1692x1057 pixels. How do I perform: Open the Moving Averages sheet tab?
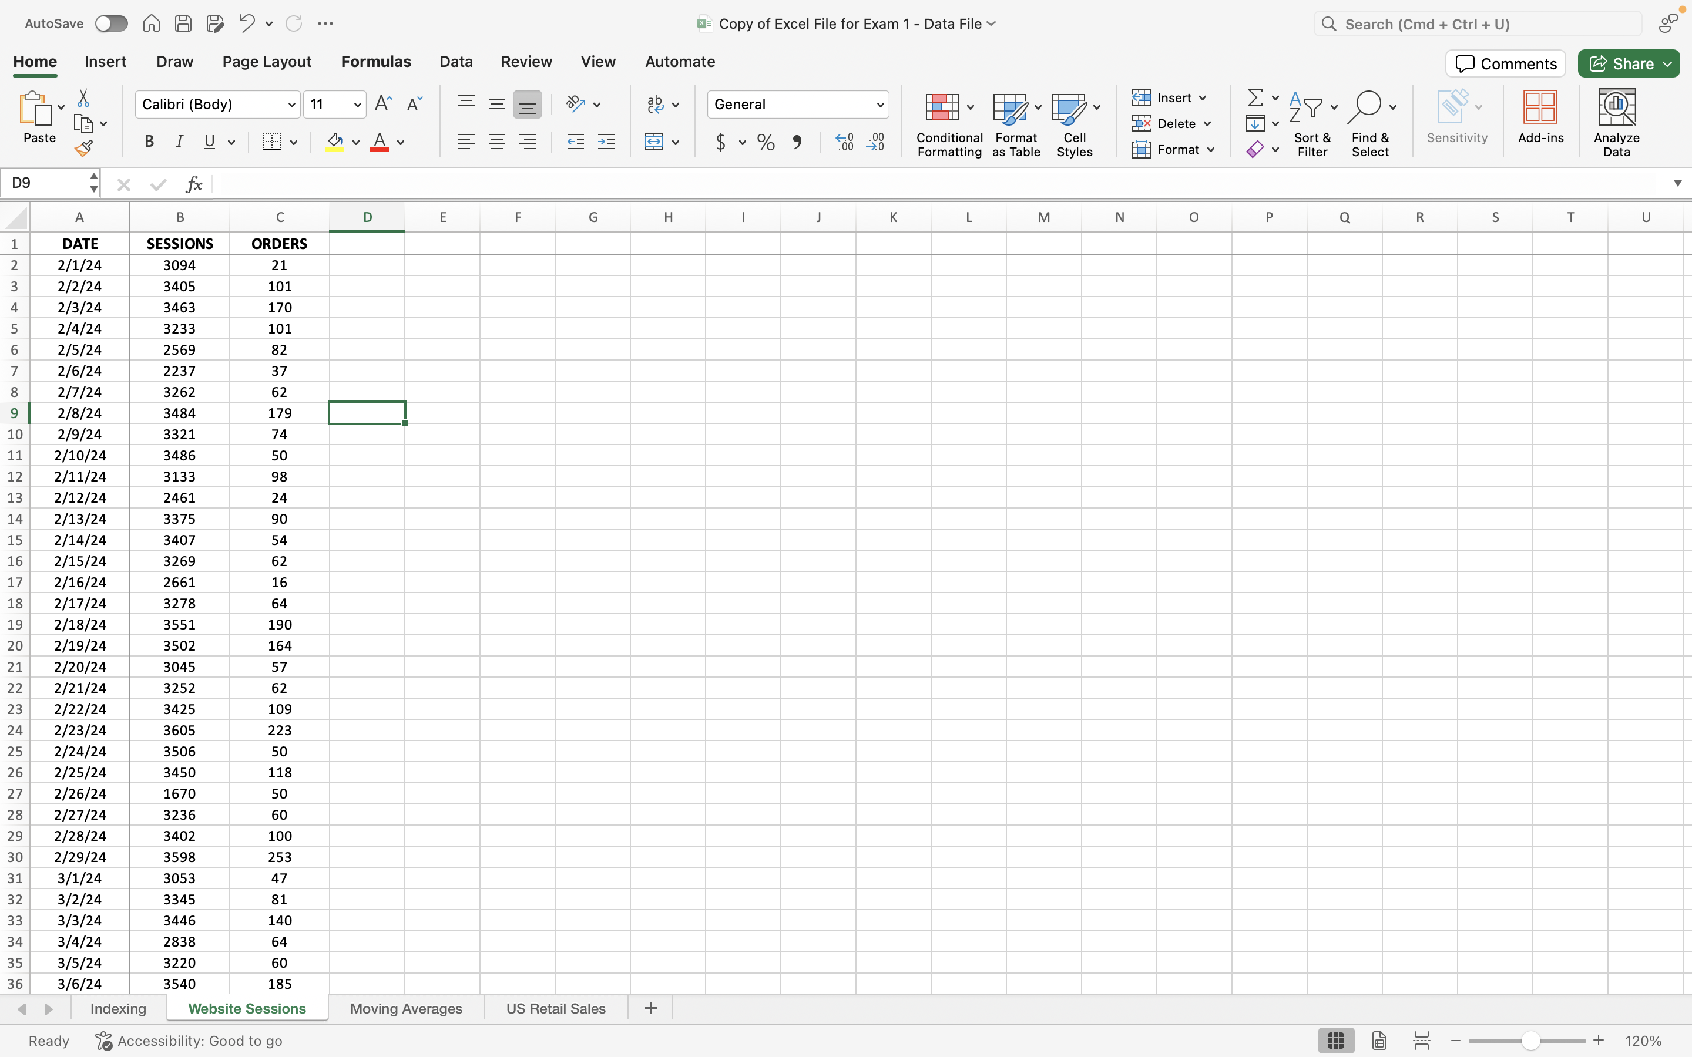[x=406, y=1008]
